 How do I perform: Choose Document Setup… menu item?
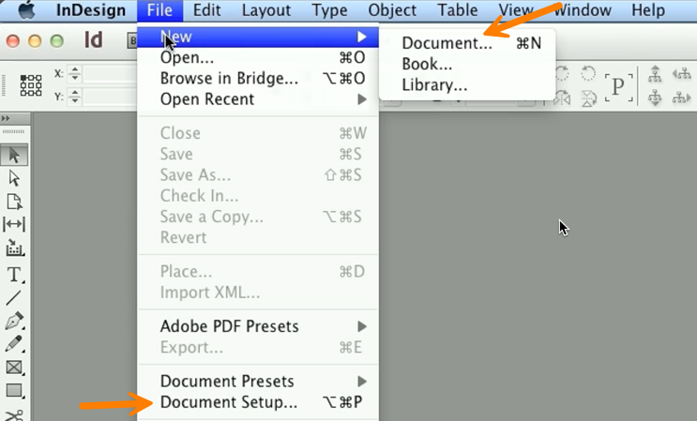pyautogui.click(x=258, y=402)
